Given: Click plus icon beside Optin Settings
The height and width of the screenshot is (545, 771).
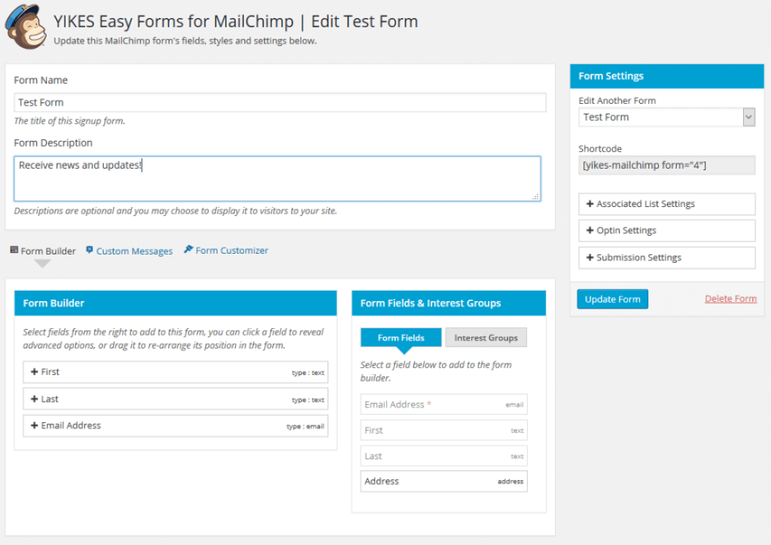Looking at the screenshot, I should [590, 231].
